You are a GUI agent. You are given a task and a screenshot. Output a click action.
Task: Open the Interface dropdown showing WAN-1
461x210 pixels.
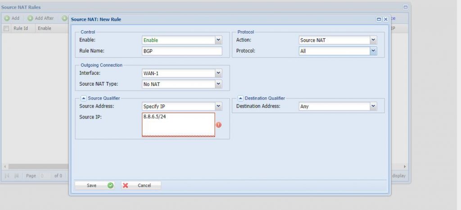(x=218, y=73)
